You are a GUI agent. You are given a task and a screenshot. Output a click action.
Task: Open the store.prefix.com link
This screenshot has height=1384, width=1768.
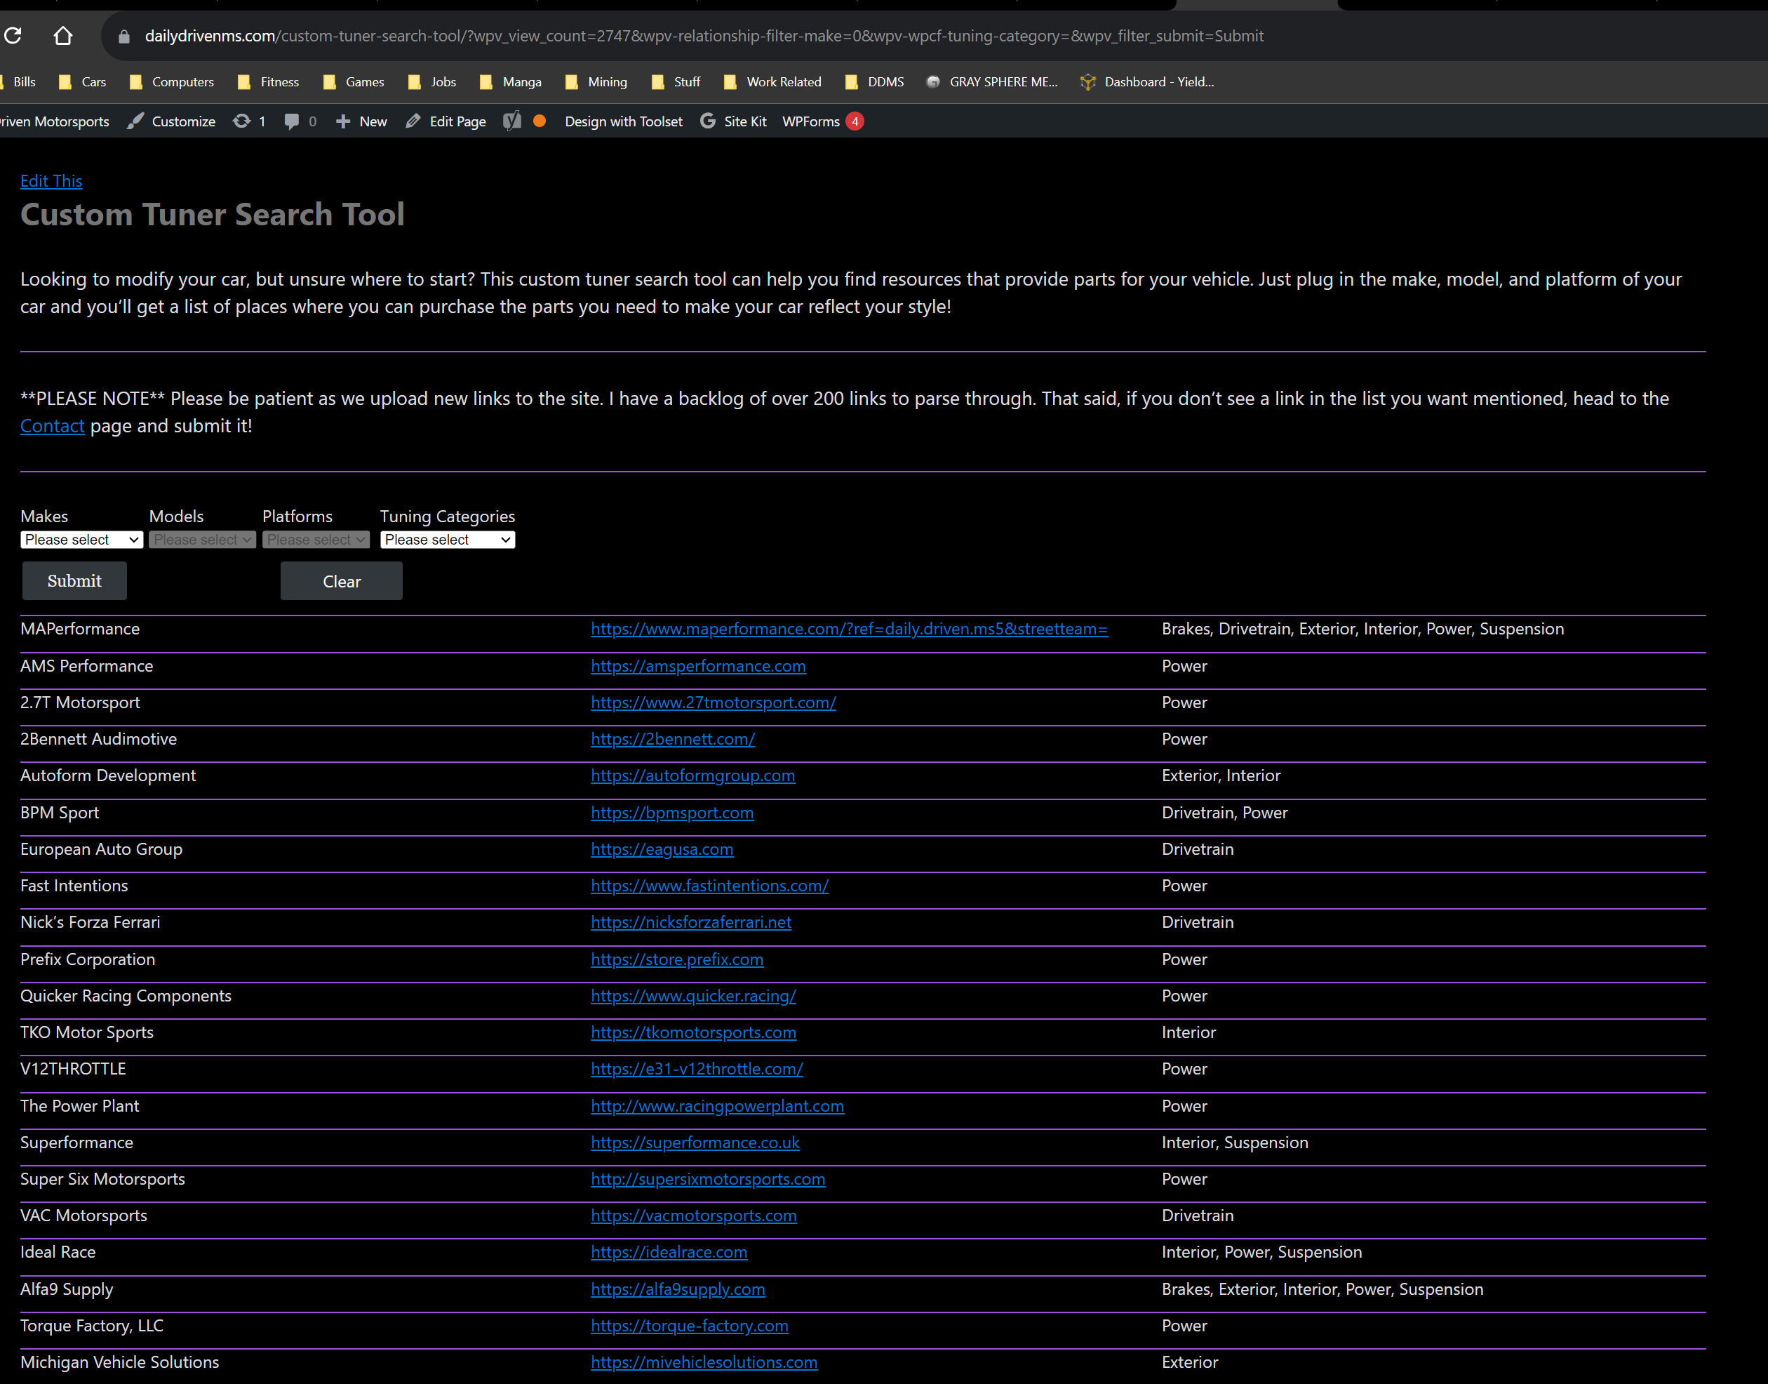[677, 959]
